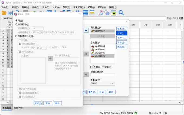Open the 输出(U)... settings
The image size is (184, 115).
[x=122, y=29]
